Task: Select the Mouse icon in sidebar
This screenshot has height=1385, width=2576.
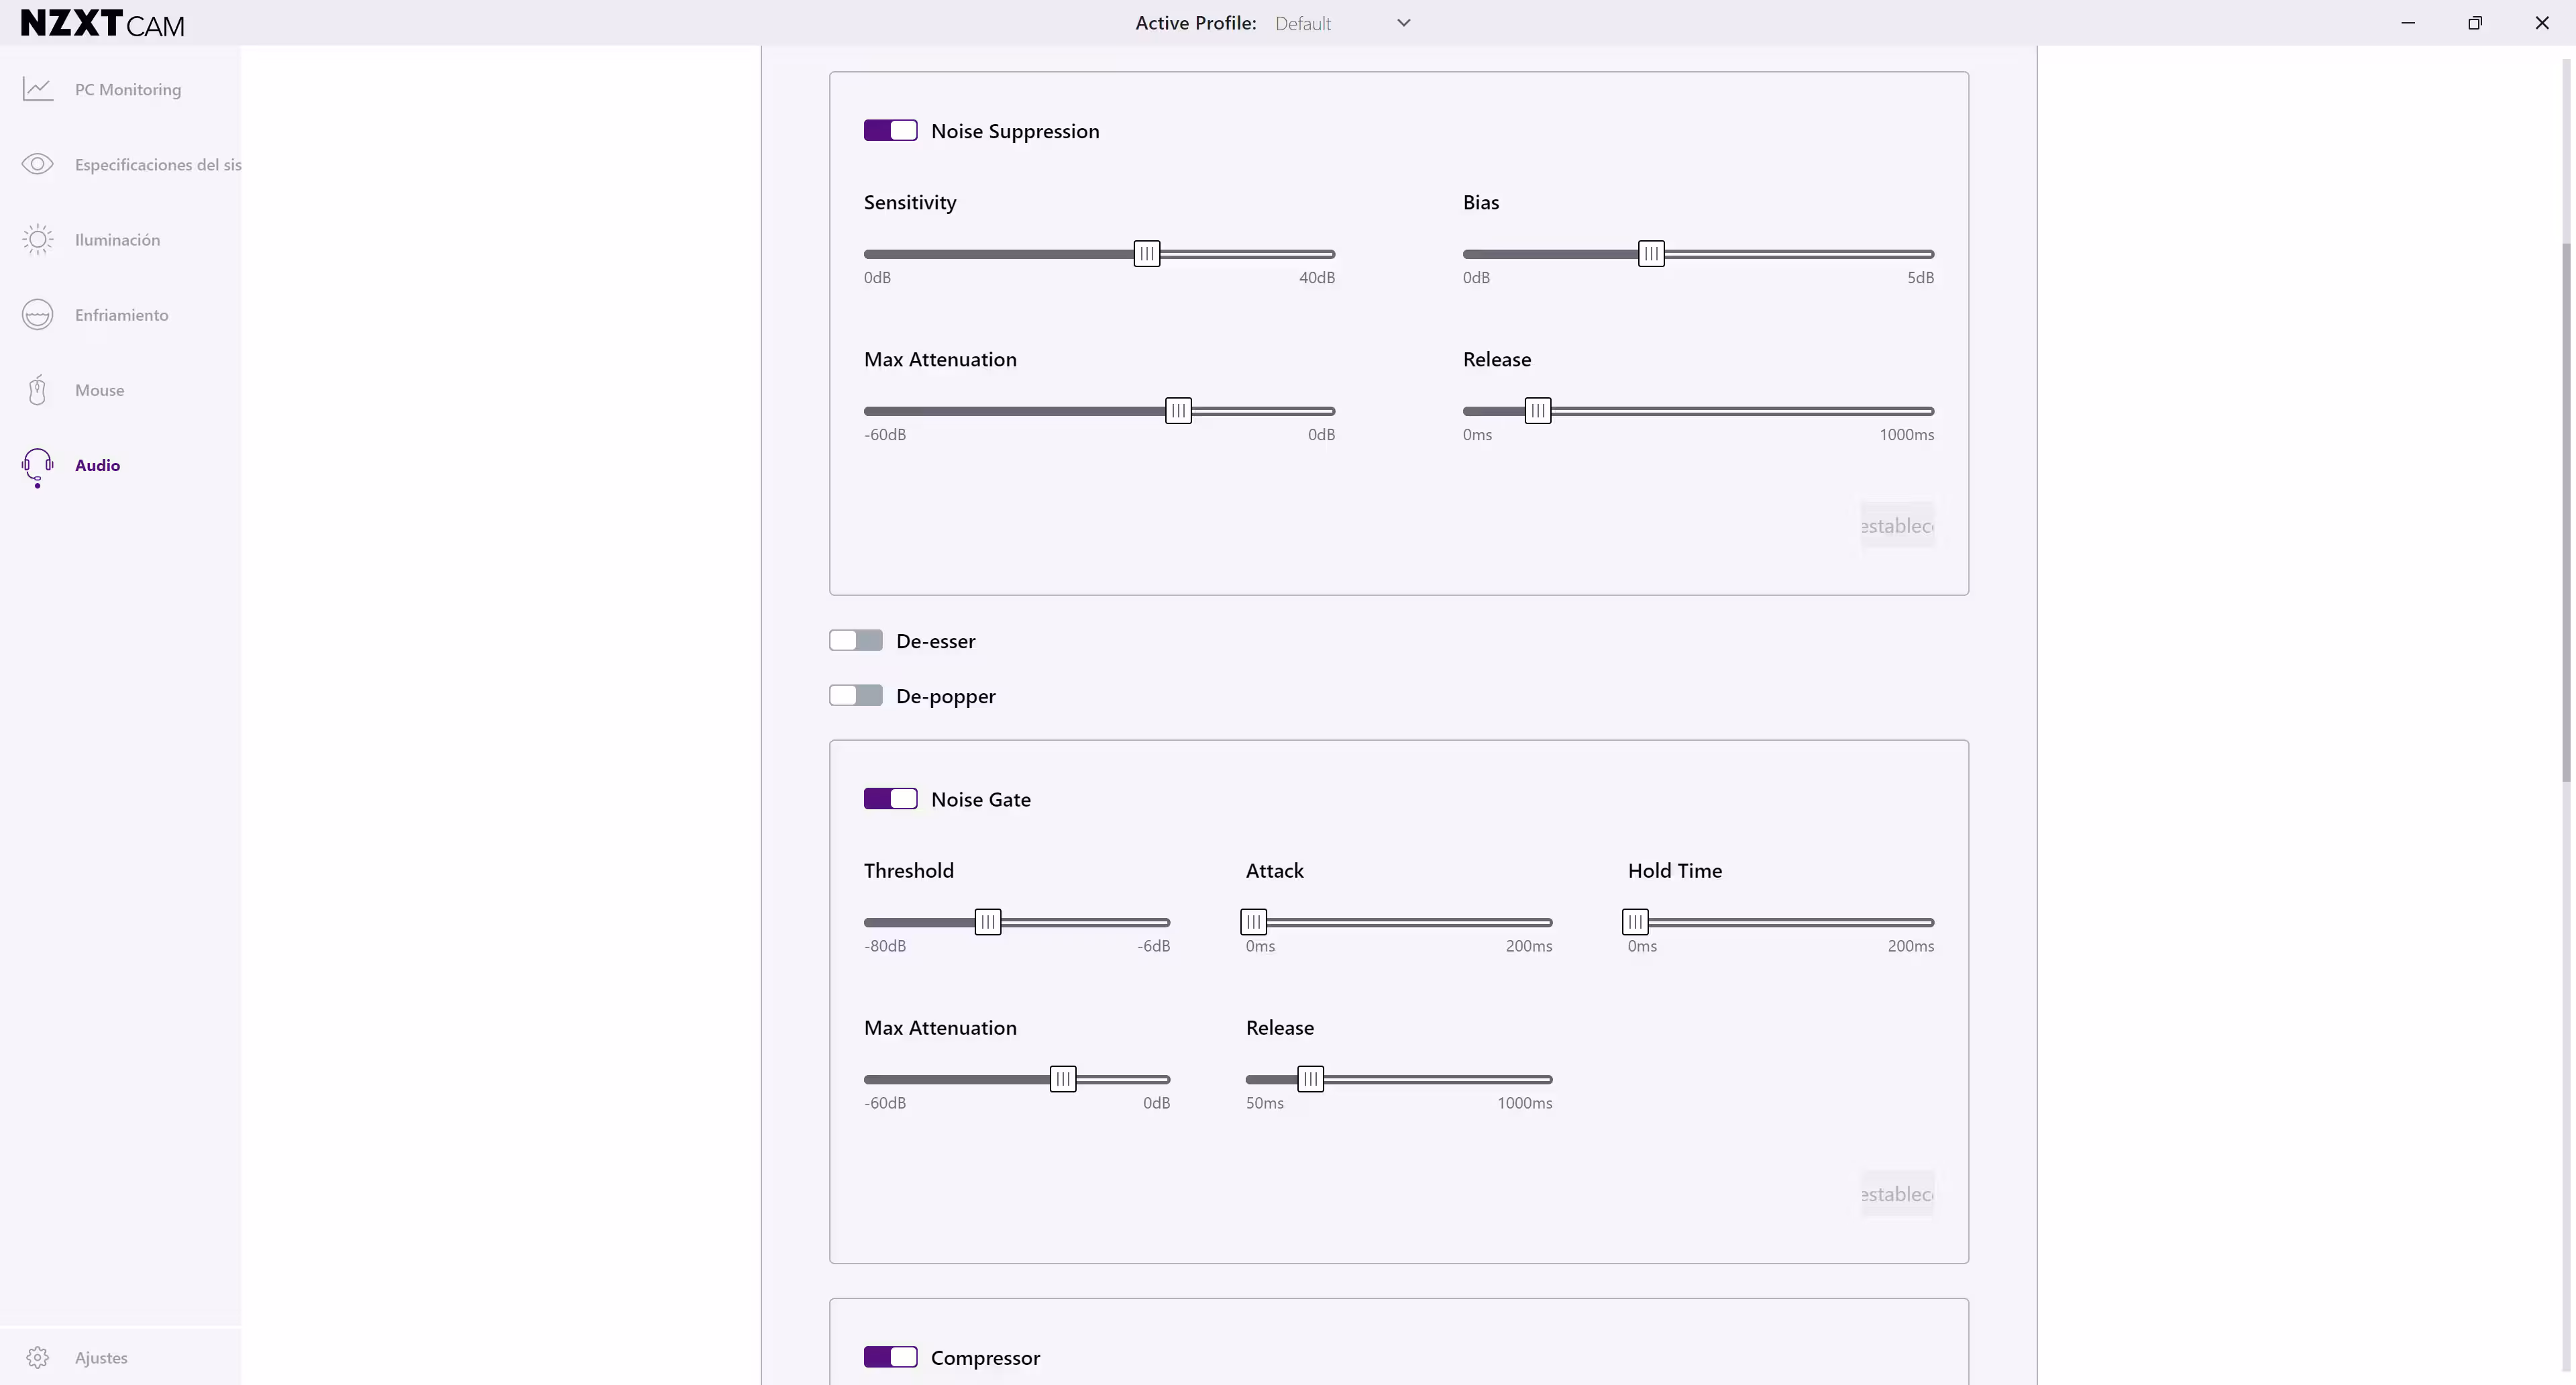Action: [x=38, y=390]
